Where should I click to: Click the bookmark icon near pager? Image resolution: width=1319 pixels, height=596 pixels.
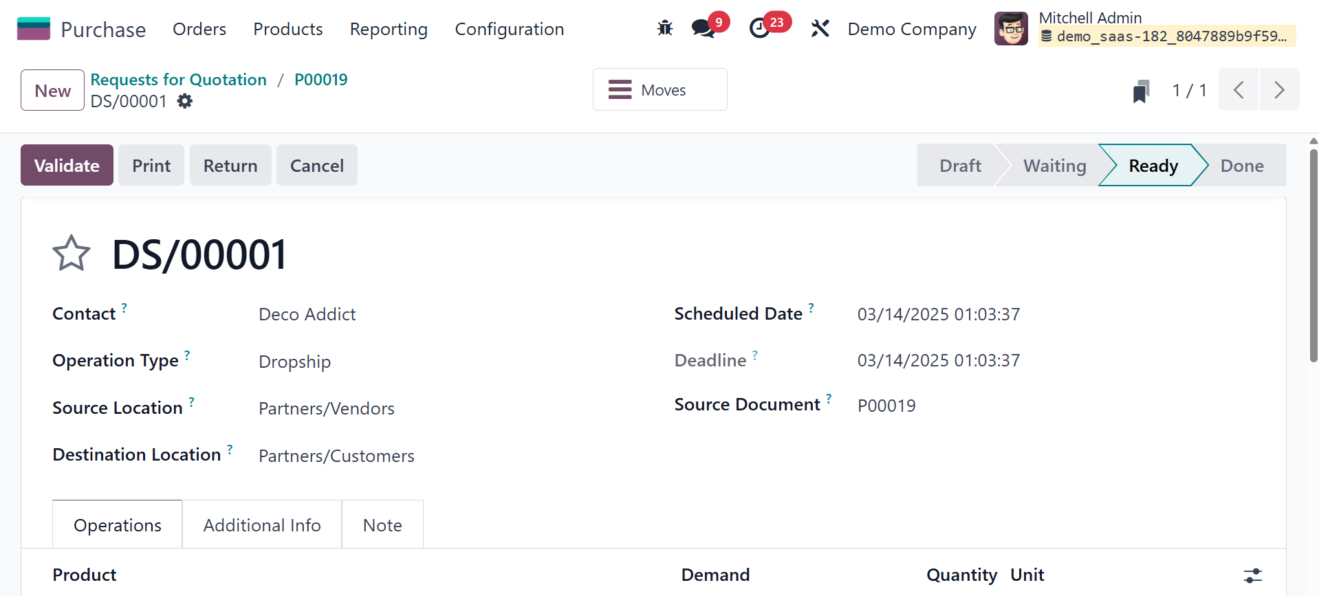(x=1141, y=91)
